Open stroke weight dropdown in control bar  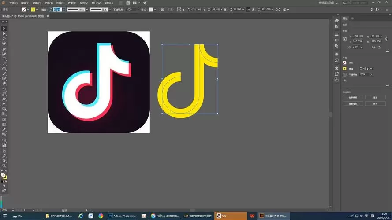pos(64,10)
